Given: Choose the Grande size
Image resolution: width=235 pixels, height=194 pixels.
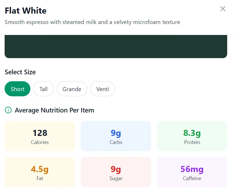Looking at the screenshot, I should (x=72, y=89).
